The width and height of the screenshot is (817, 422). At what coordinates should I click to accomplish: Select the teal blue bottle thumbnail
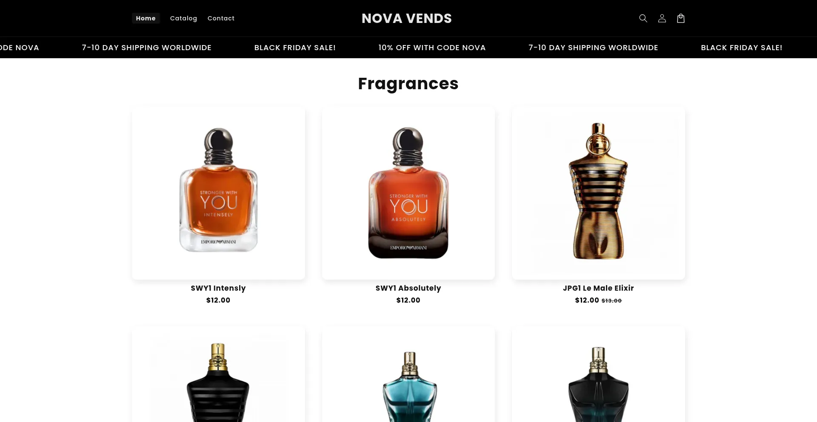click(408, 374)
